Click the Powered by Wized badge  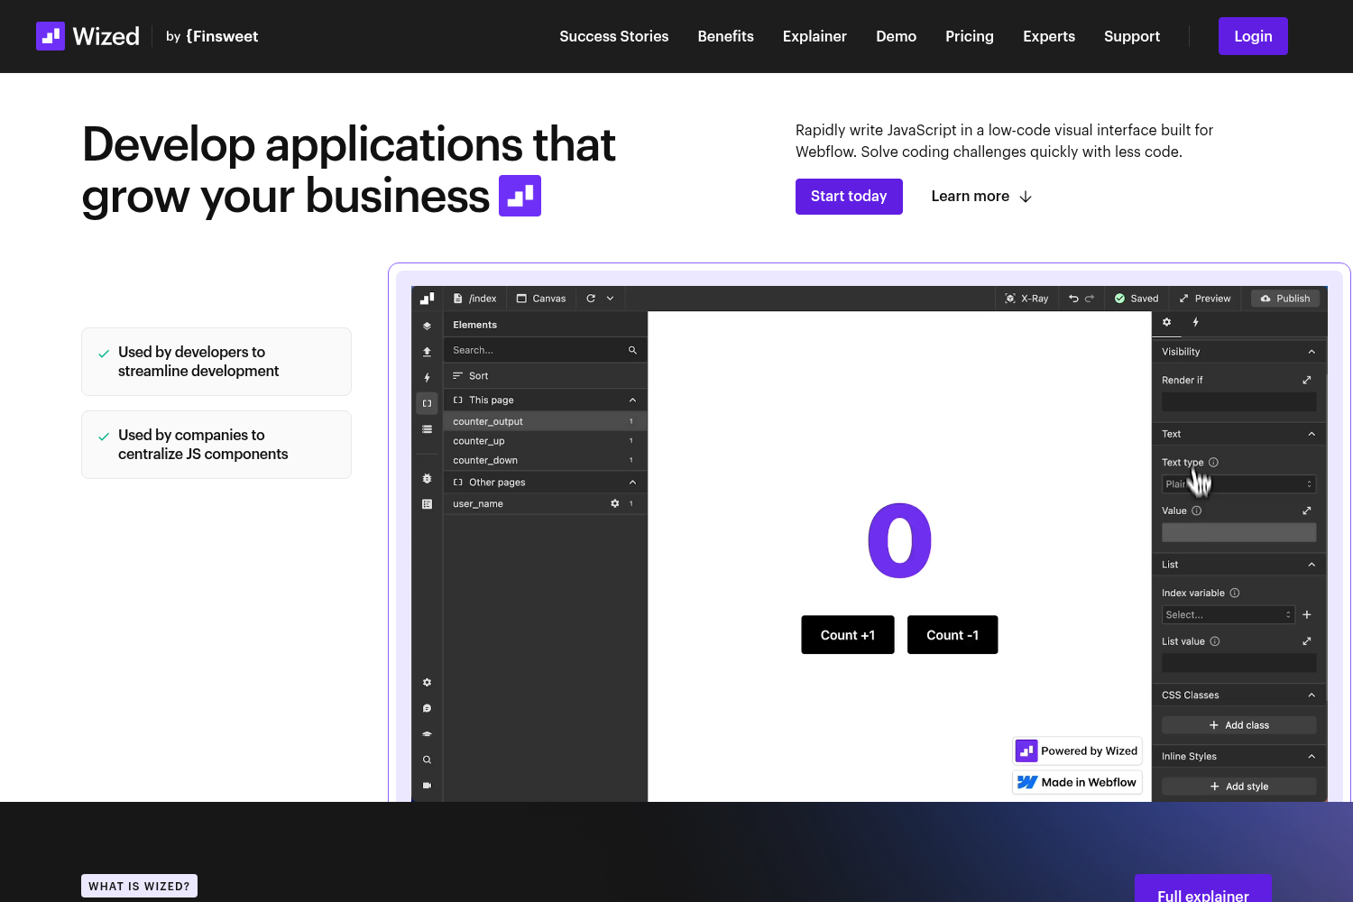click(1077, 750)
